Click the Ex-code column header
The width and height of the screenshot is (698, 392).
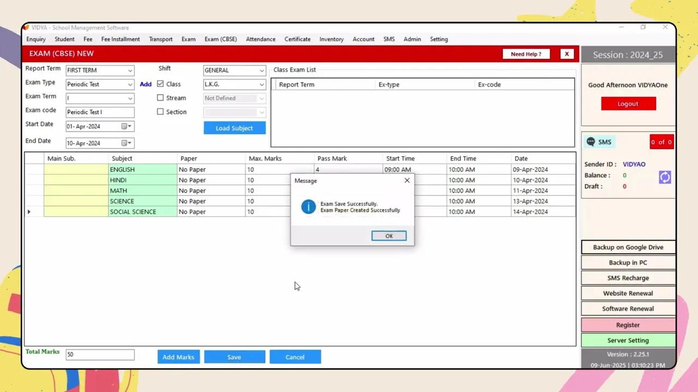tap(525, 84)
